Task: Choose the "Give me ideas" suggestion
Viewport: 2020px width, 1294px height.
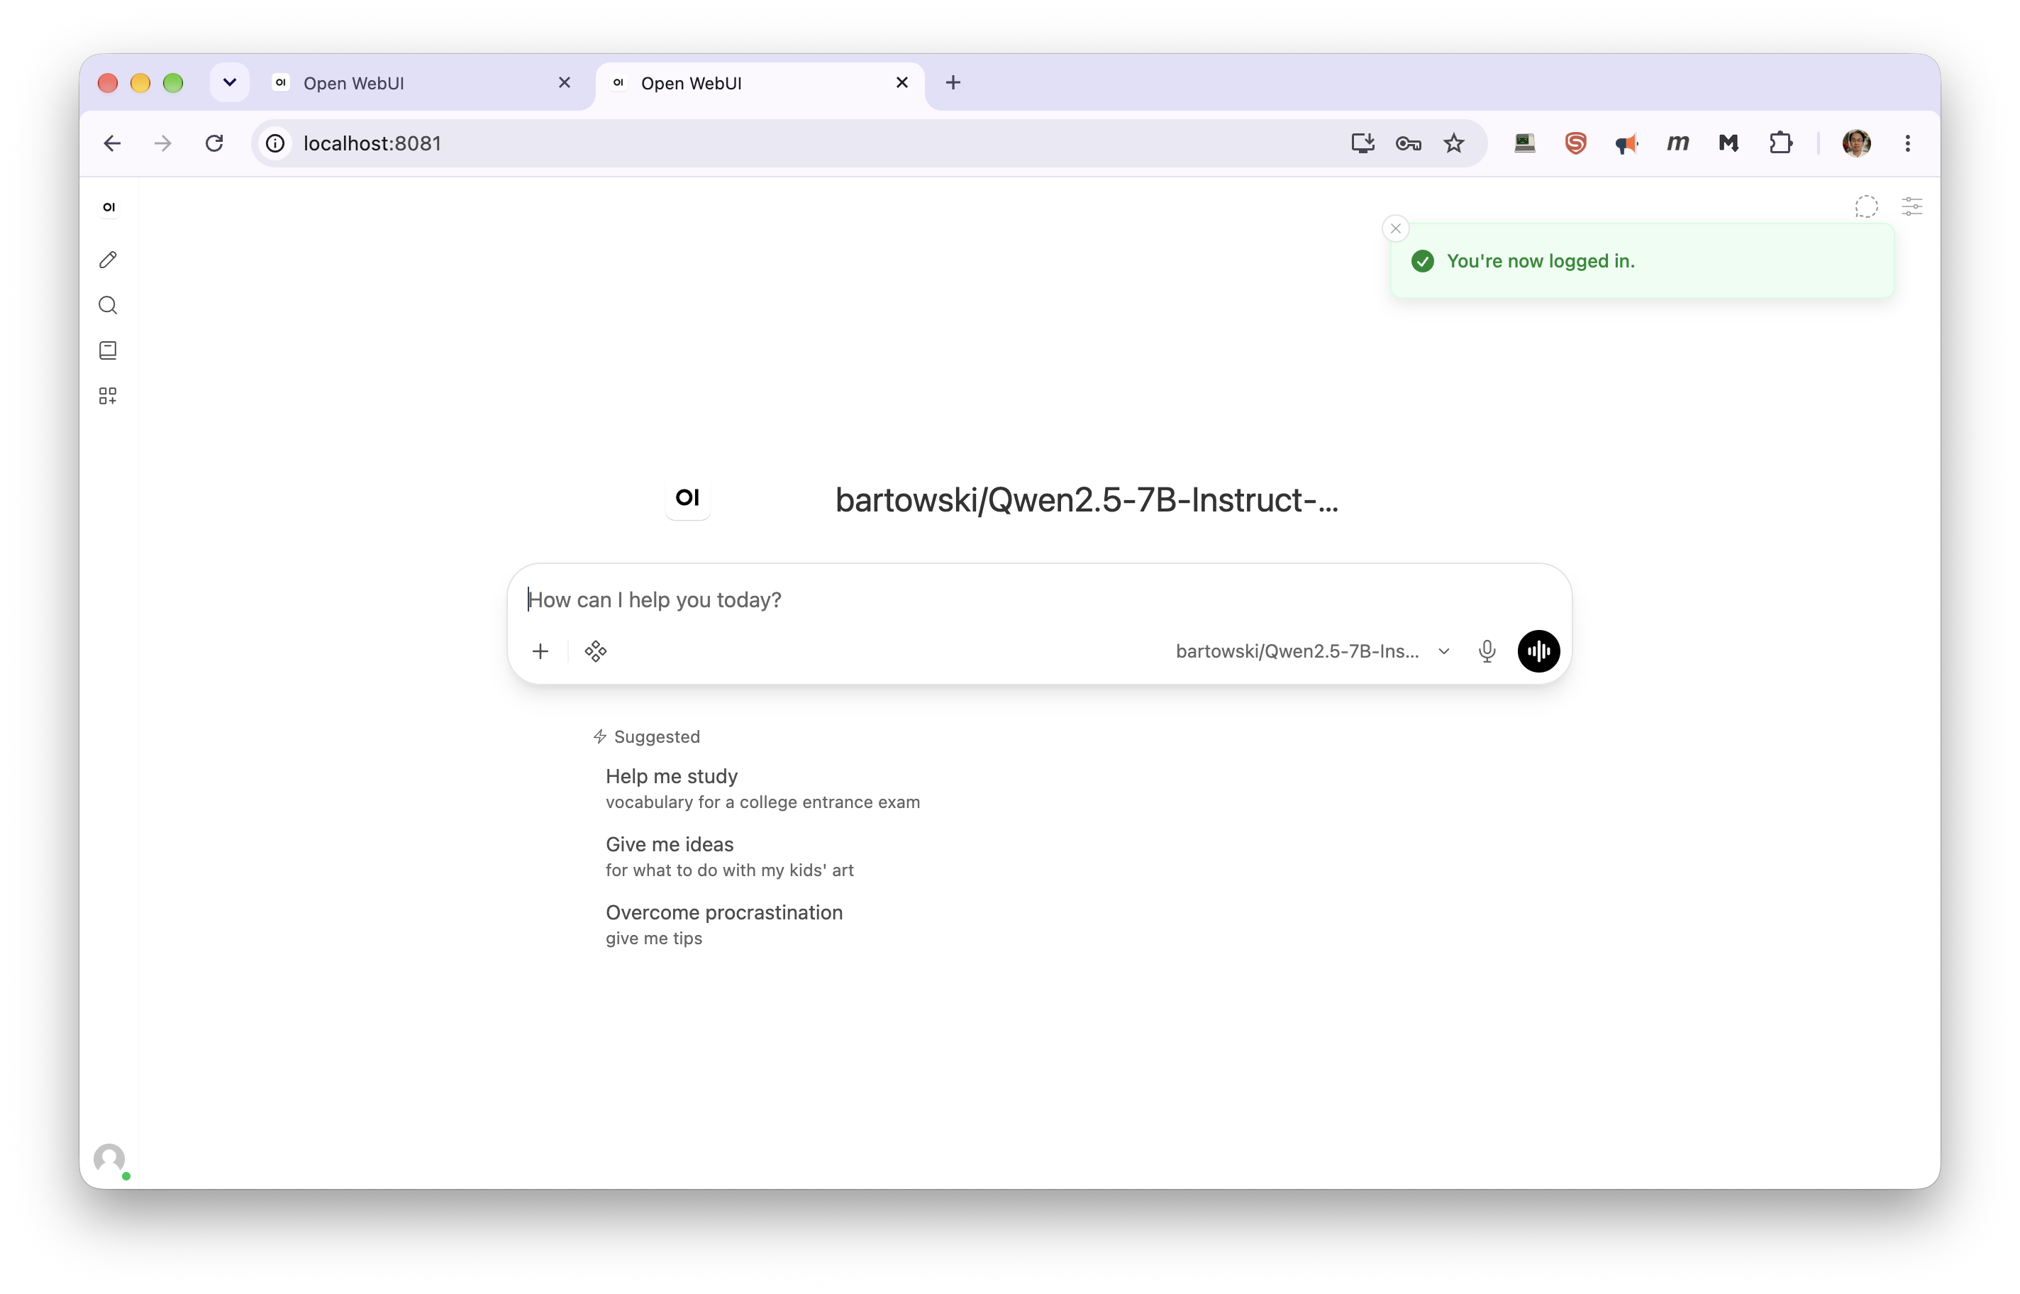Action: pos(729,856)
